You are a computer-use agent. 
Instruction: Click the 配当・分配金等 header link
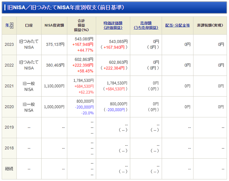coord(177,26)
